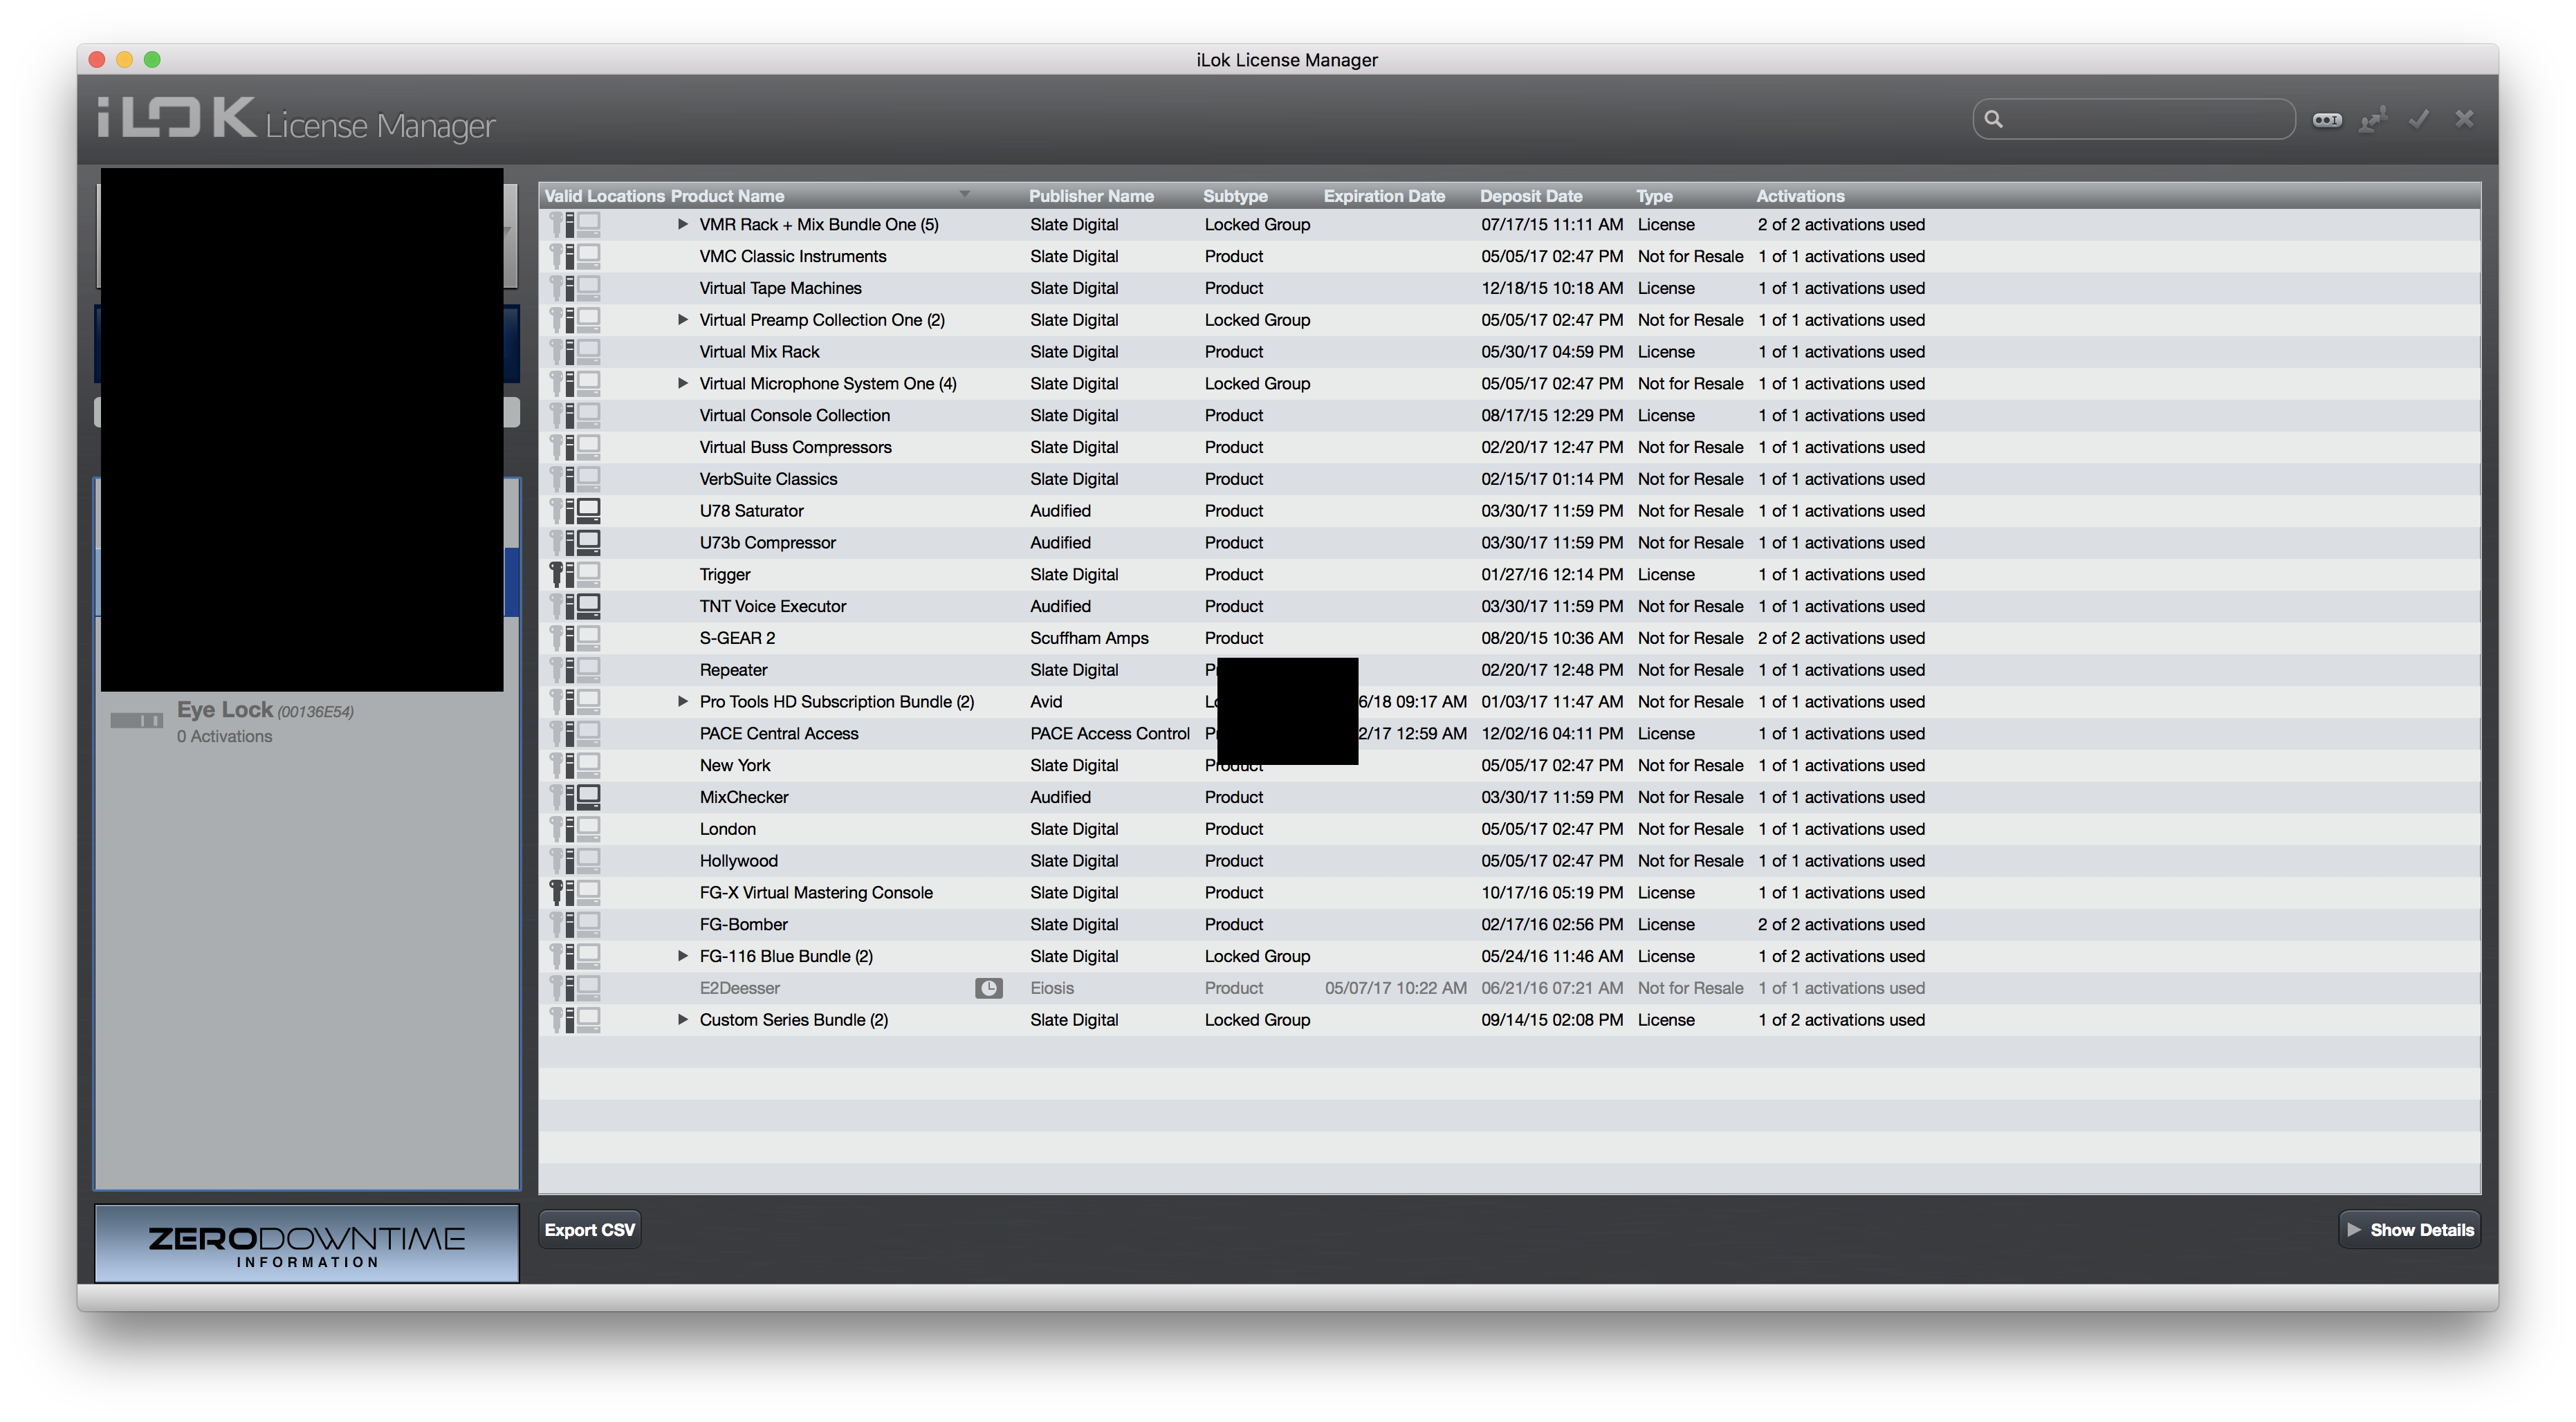Click the Scuffham Amps publisher cell
This screenshot has height=1422, width=2576.
click(x=1089, y=638)
